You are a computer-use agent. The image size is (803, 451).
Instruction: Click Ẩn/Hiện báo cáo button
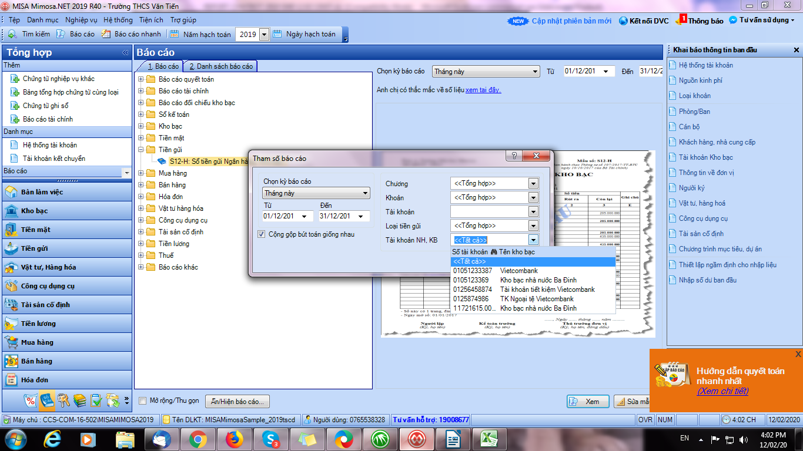click(237, 402)
